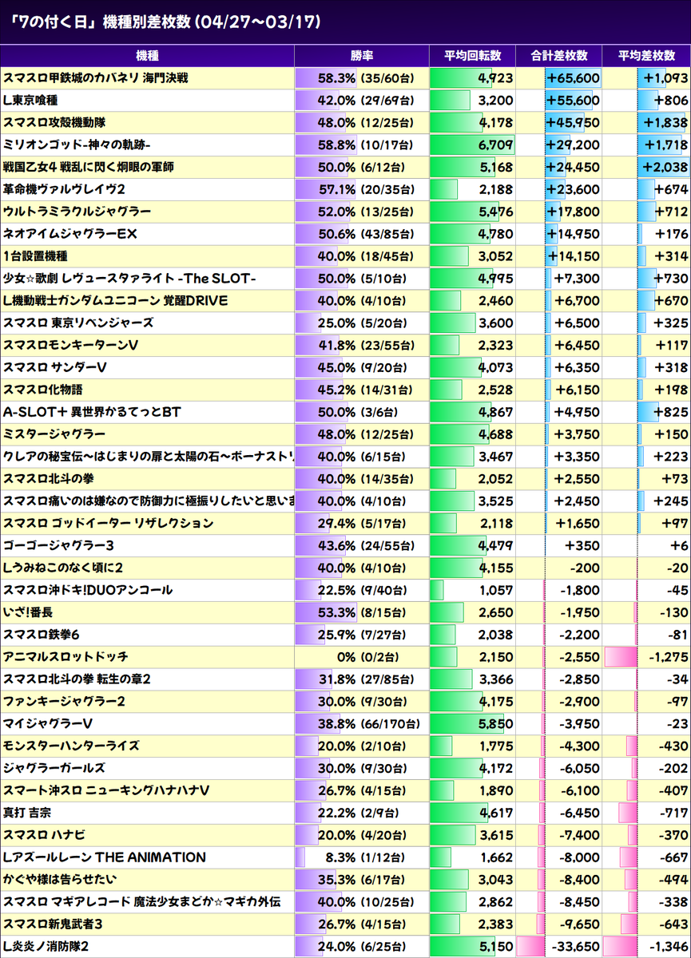This screenshot has width=691, height=958.
Task: Click the 平均差枚数 column header
Action: [647, 56]
